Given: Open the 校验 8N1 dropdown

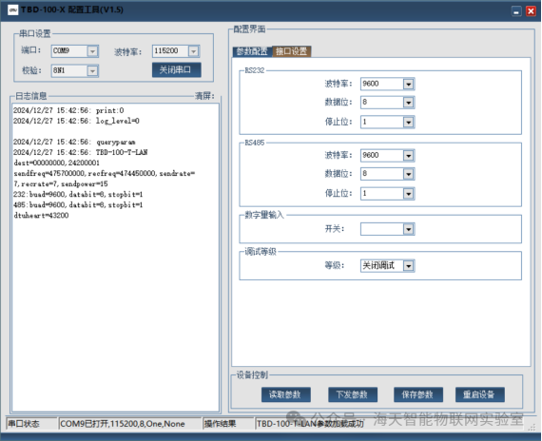Looking at the screenshot, I should [92, 71].
